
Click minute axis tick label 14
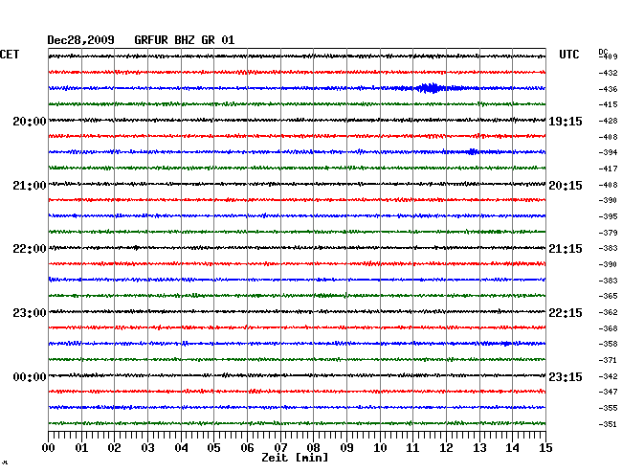[512, 448]
